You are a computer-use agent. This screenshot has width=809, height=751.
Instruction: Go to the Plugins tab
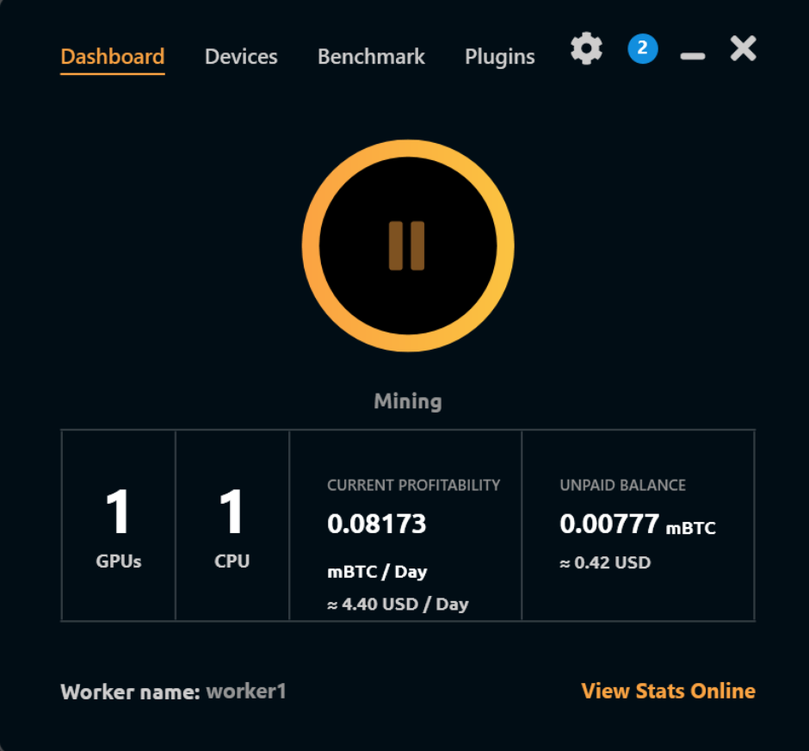(499, 57)
